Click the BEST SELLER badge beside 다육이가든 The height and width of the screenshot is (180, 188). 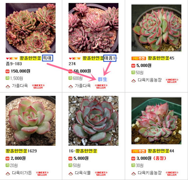pos(42,173)
